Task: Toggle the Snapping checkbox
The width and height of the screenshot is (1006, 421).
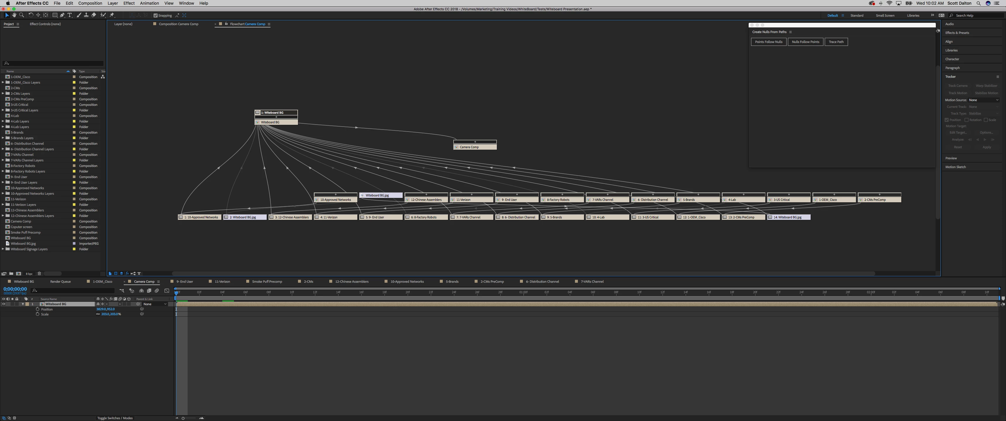Action: pyautogui.click(x=155, y=15)
